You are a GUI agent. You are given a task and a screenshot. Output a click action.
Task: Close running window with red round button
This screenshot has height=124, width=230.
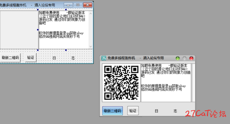(191, 58)
